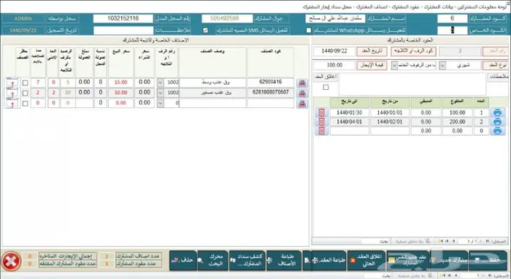The height and width of the screenshot is (279, 511).
Task: Check the ban item box for item 62900416
Action: (25, 83)
